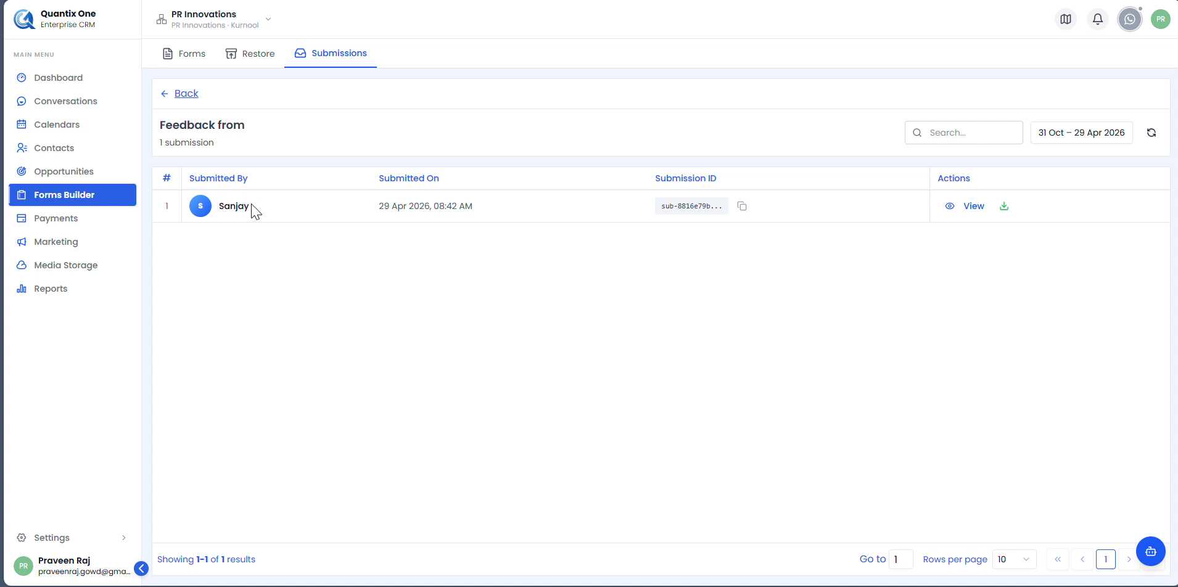Open Contacts in sidebar

73,148
